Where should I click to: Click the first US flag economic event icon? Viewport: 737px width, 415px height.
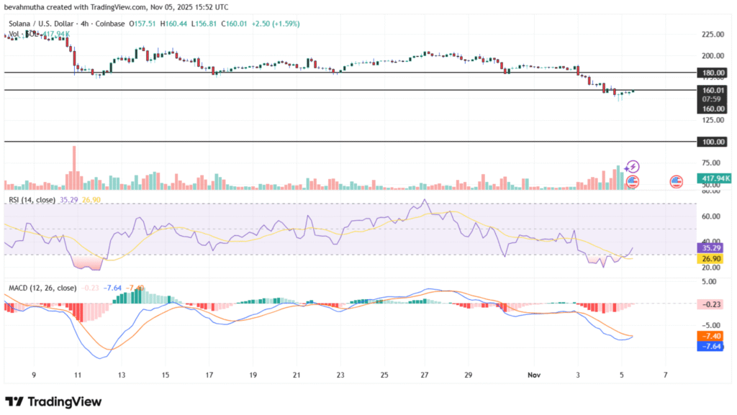click(x=633, y=181)
